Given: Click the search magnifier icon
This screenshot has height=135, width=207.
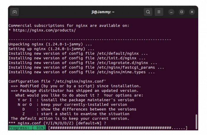Looking at the screenshot, I should click(148, 12).
